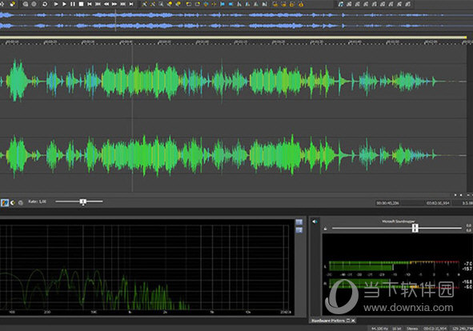The width and height of the screenshot is (473, 331).
Task: Click the blue marker icon in the toolbar
Action: pyautogui.click(x=222, y=4)
